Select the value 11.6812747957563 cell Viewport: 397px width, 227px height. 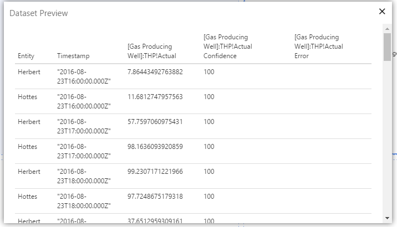pos(155,97)
